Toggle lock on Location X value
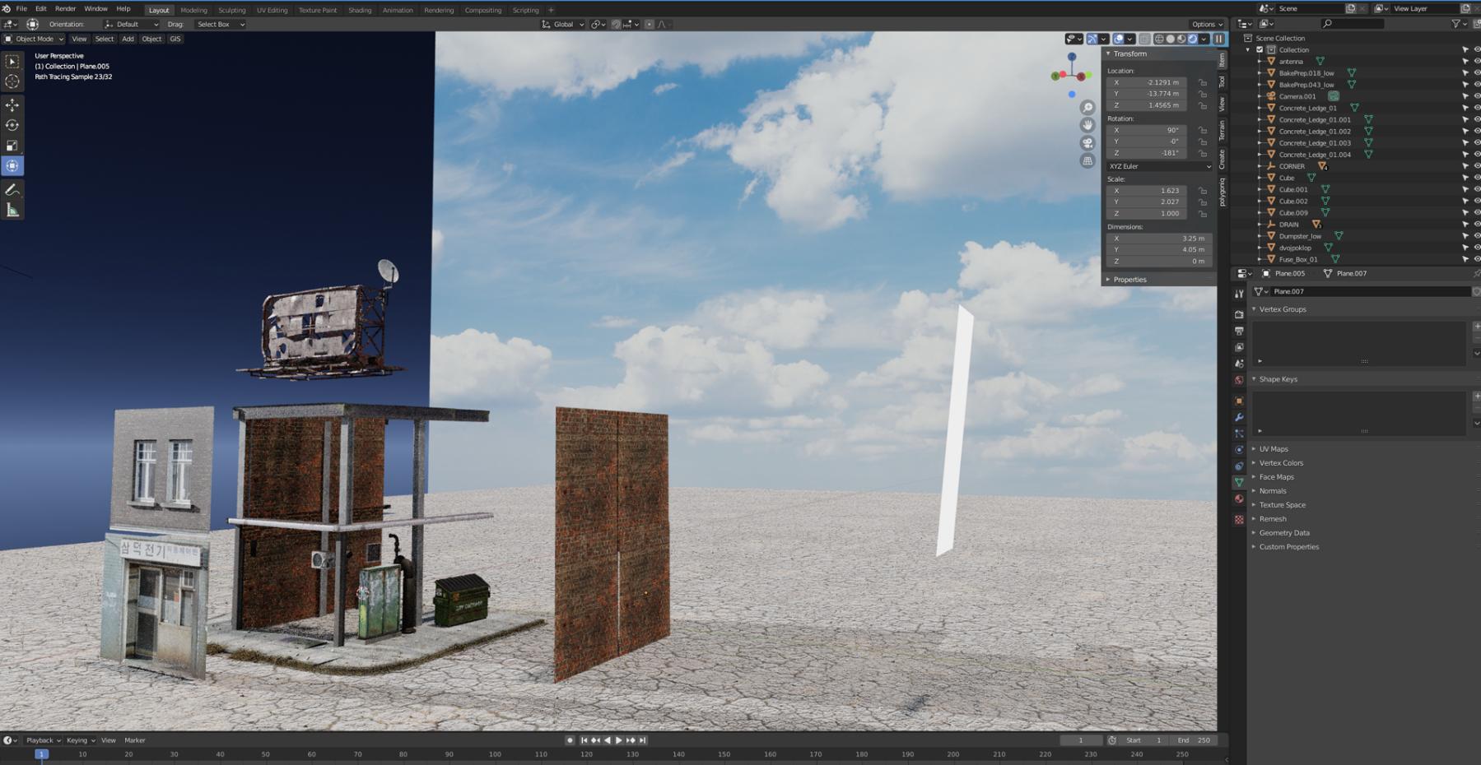 [1203, 82]
